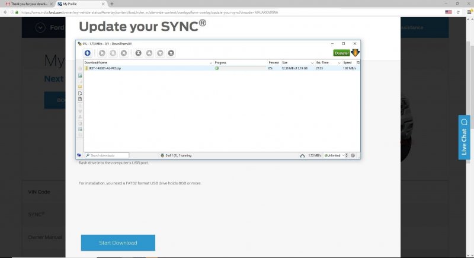Viewport: 474px width, 258px height.
Task: Click the orange DownThemAll arrow logo
Action: point(355,53)
